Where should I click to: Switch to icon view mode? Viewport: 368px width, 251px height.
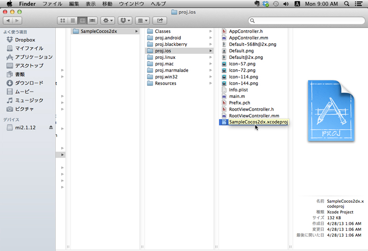click(x=63, y=21)
